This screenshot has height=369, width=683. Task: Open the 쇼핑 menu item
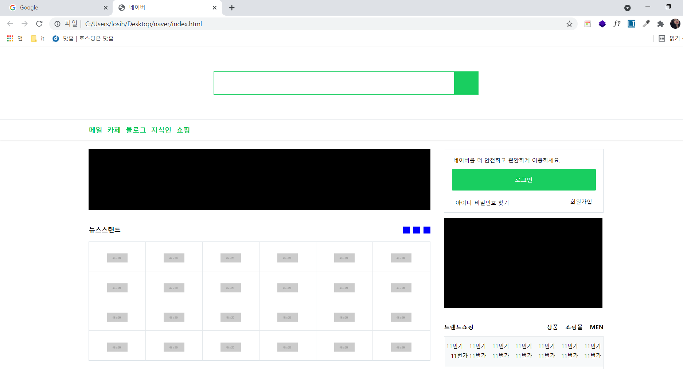pyautogui.click(x=183, y=130)
